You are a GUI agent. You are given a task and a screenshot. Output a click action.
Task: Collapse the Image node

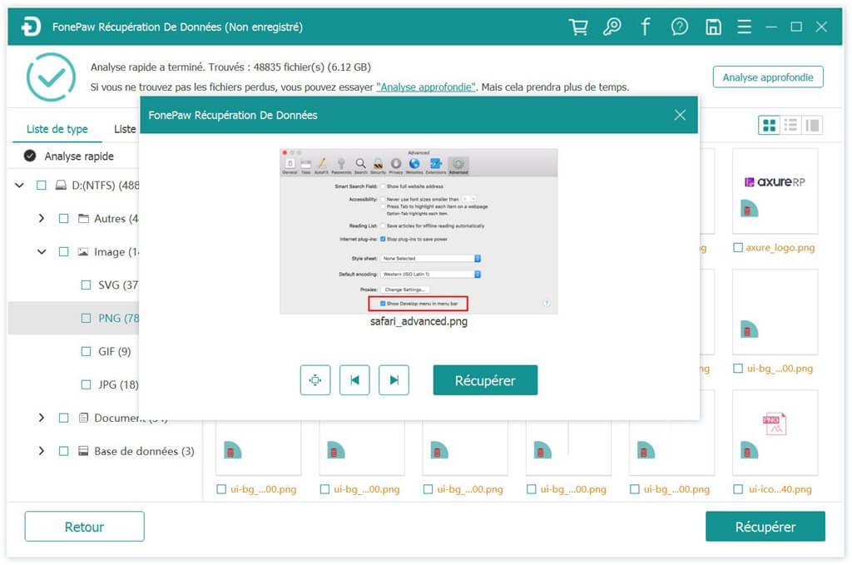42,251
